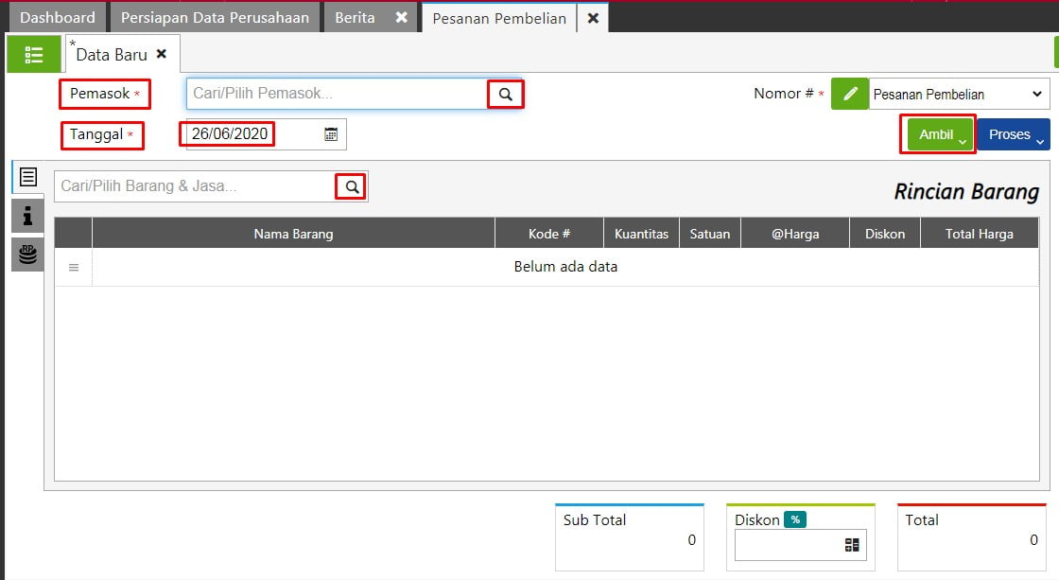Open the additional info side tab
The height and width of the screenshot is (580, 1059).
[27, 216]
